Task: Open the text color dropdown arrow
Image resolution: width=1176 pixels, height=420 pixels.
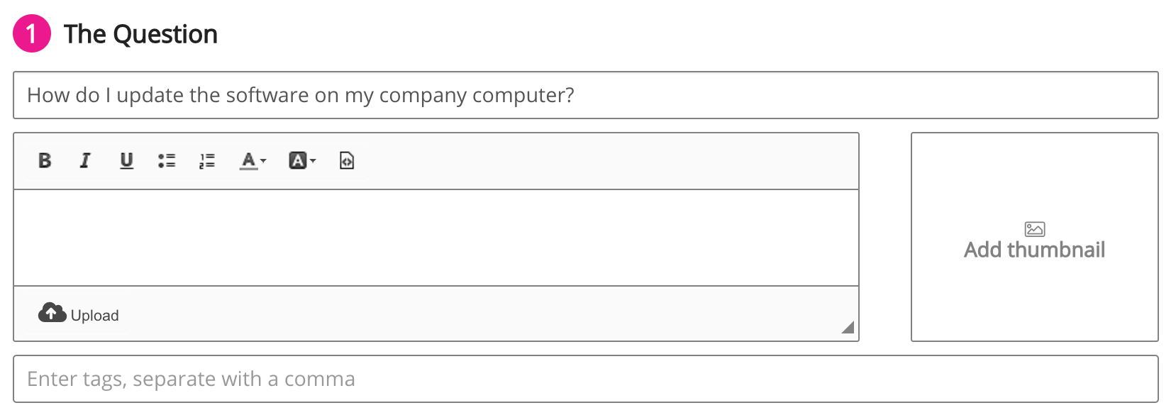Action: (x=264, y=161)
